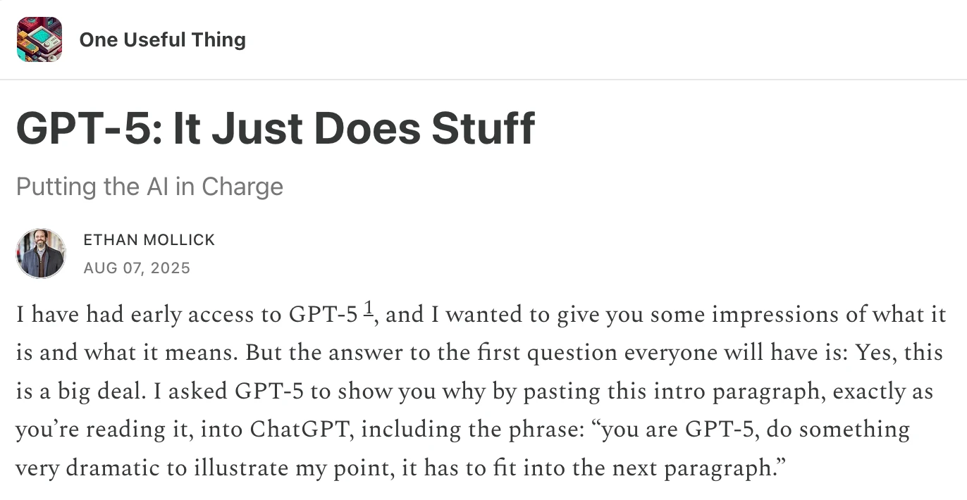Click the Ethan Mollick author avatar
Viewport: 967px width, 500px height.
41,253
